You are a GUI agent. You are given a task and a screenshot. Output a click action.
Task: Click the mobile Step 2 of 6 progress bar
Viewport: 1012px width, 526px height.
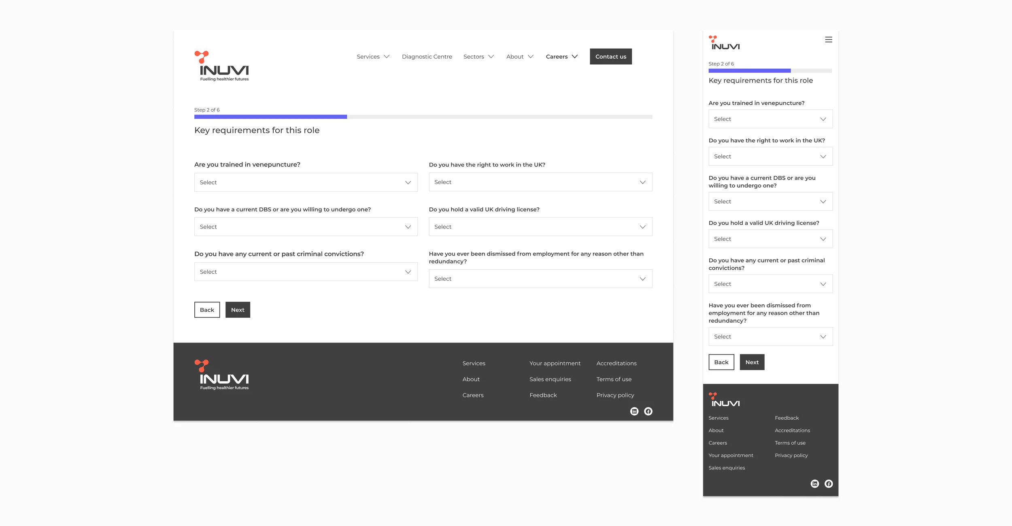770,71
